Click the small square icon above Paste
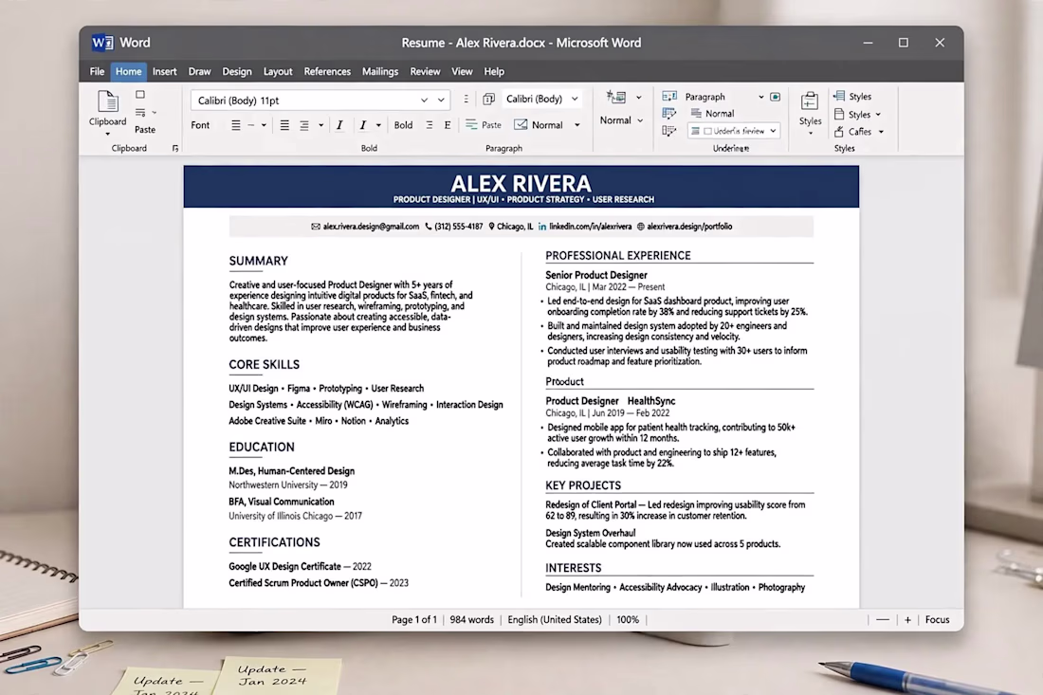Viewport: 1043px width, 695px height. pyautogui.click(x=139, y=95)
